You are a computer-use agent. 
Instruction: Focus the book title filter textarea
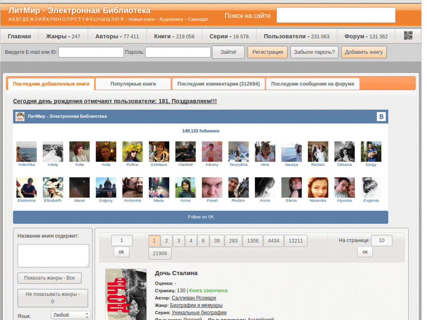point(53,256)
